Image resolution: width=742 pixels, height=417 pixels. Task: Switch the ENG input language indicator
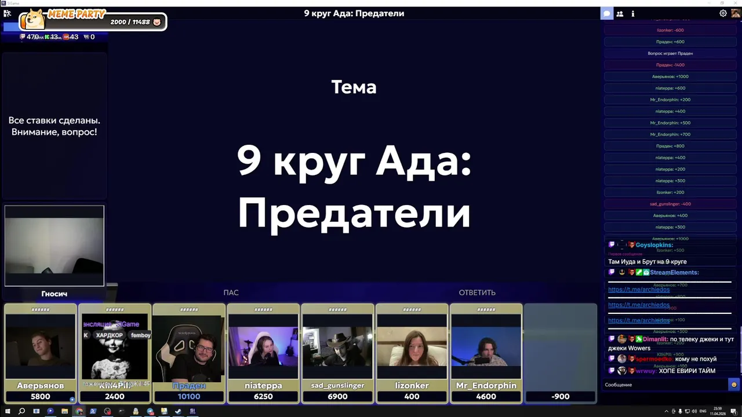(x=703, y=411)
